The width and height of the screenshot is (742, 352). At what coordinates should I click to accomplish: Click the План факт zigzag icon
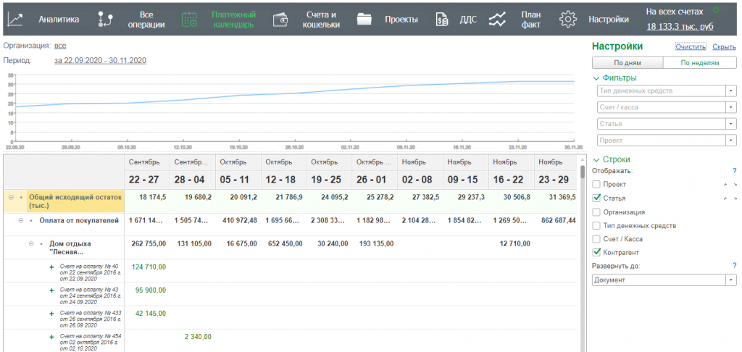coord(497,20)
